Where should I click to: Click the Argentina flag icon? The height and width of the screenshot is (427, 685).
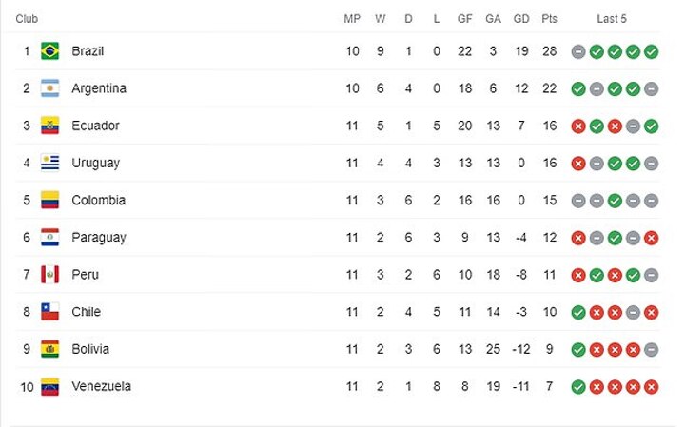coord(50,88)
